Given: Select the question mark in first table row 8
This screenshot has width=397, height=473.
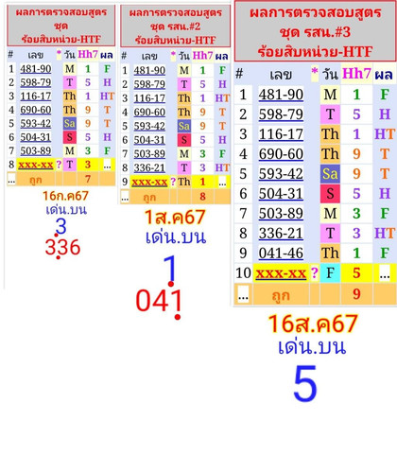Looking at the screenshot, I should [59, 165].
